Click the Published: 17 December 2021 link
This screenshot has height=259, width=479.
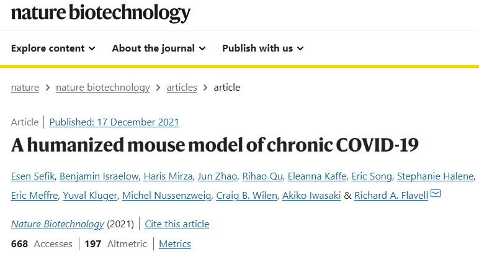click(x=114, y=122)
